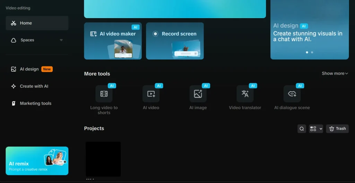Click the AI image tool icon
The width and height of the screenshot is (355, 183).
click(198, 94)
